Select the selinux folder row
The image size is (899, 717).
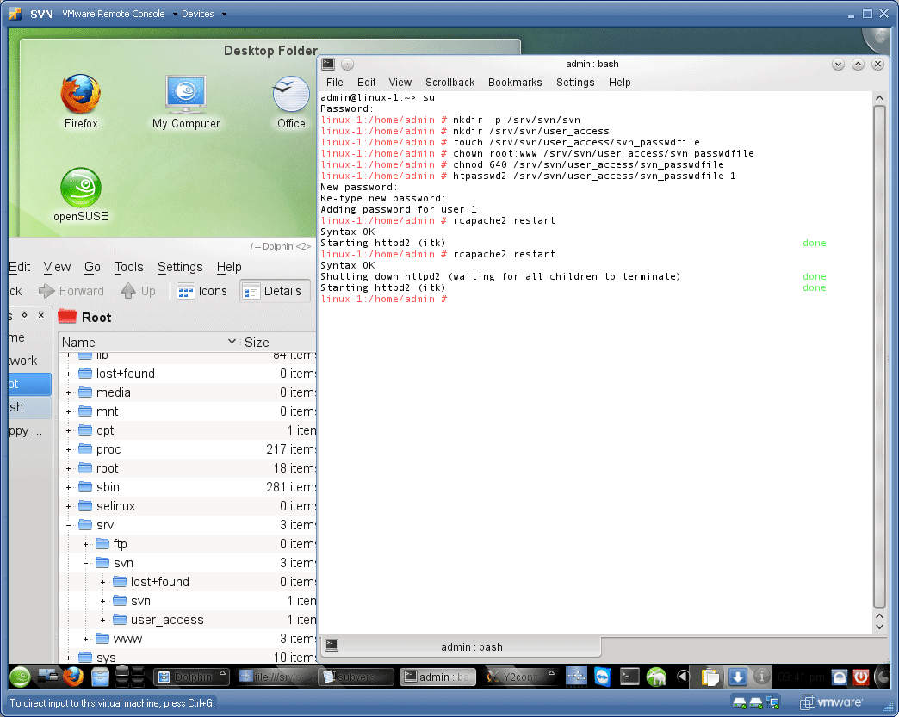click(x=188, y=506)
